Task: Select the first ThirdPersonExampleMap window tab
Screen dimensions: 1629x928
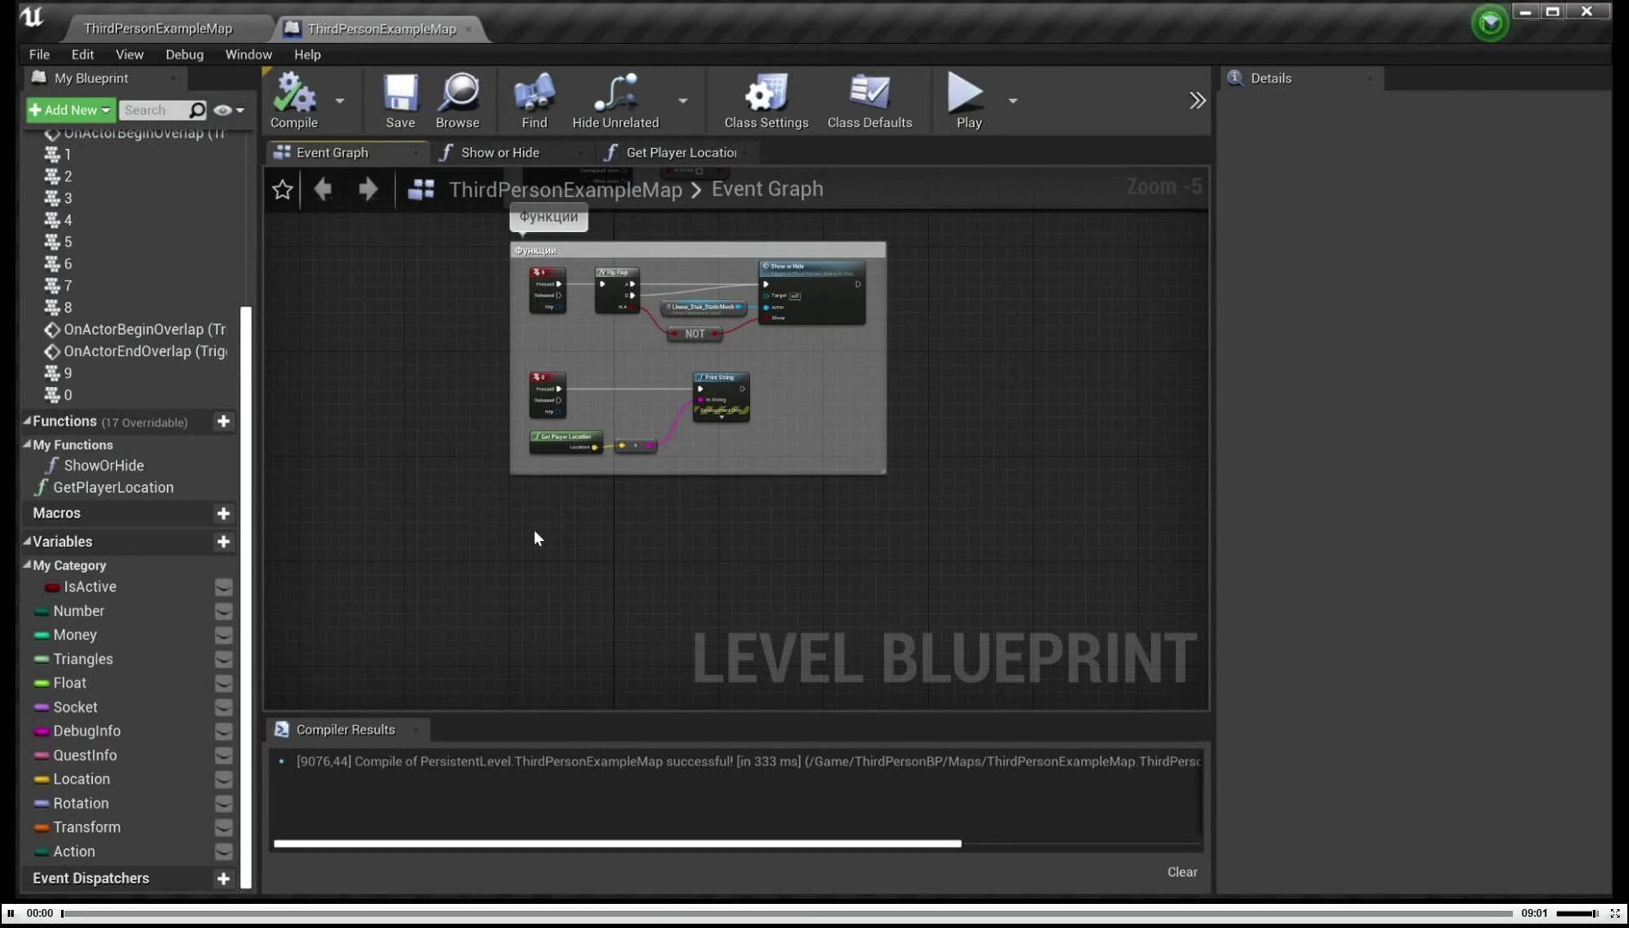Action: point(158,28)
